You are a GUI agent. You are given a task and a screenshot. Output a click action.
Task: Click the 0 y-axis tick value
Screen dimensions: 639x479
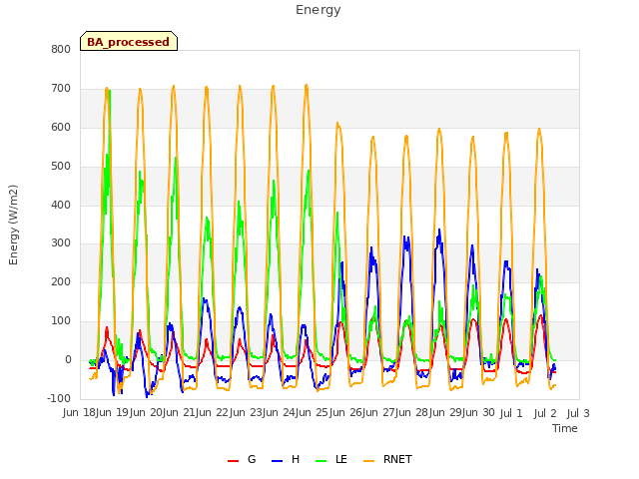pos(68,360)
